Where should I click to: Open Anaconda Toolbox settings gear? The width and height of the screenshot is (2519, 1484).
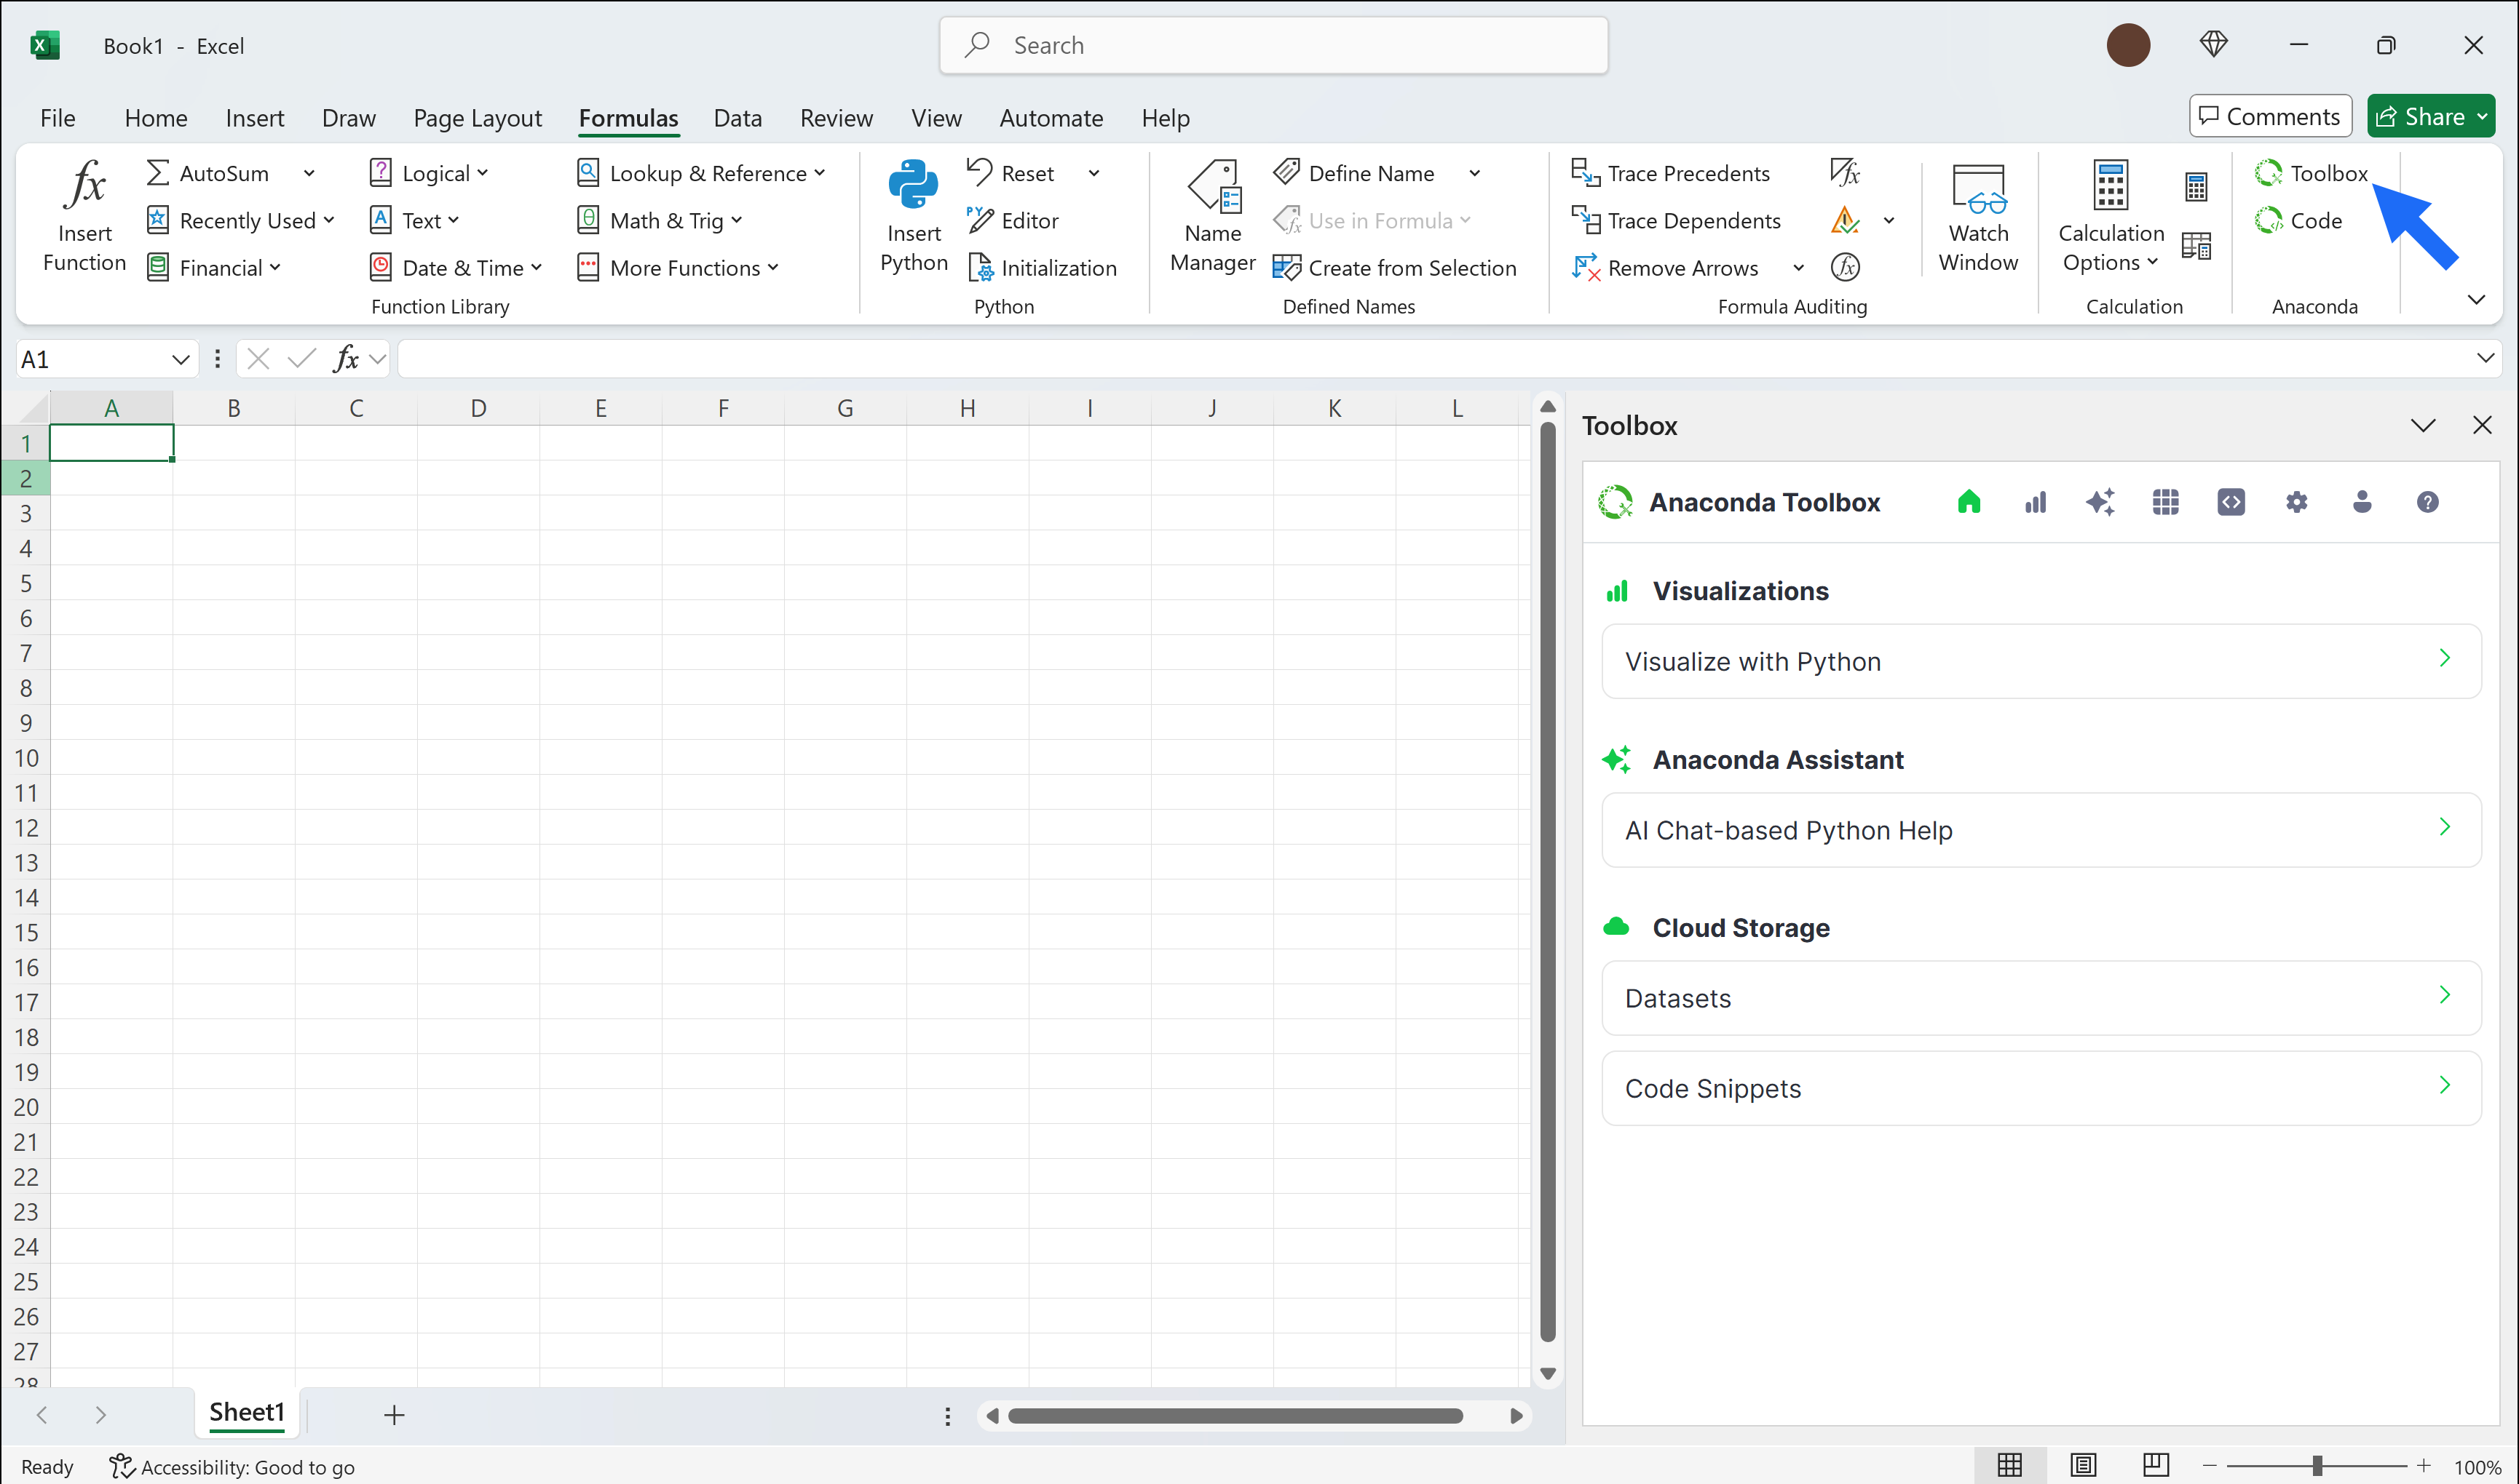tap(2297, 502)
